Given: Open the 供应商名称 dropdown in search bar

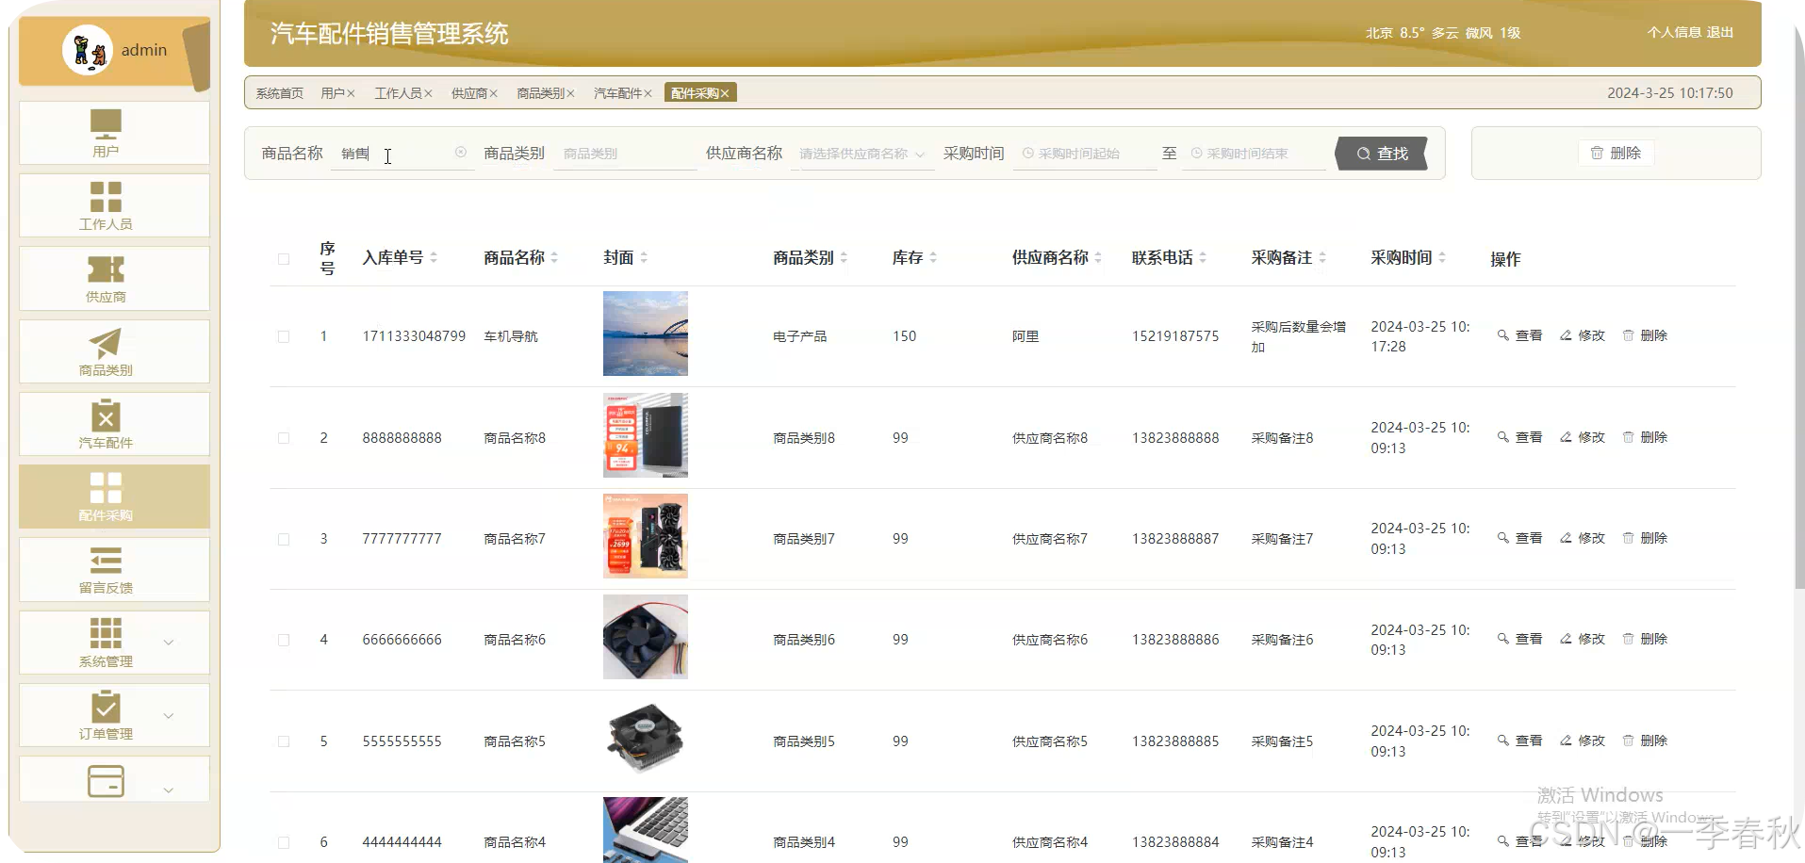Looking at the screenshot, I should [x=861, y=153].
